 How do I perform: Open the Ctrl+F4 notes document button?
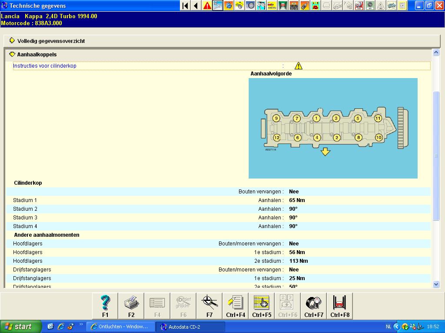click(x=236, y=306)
